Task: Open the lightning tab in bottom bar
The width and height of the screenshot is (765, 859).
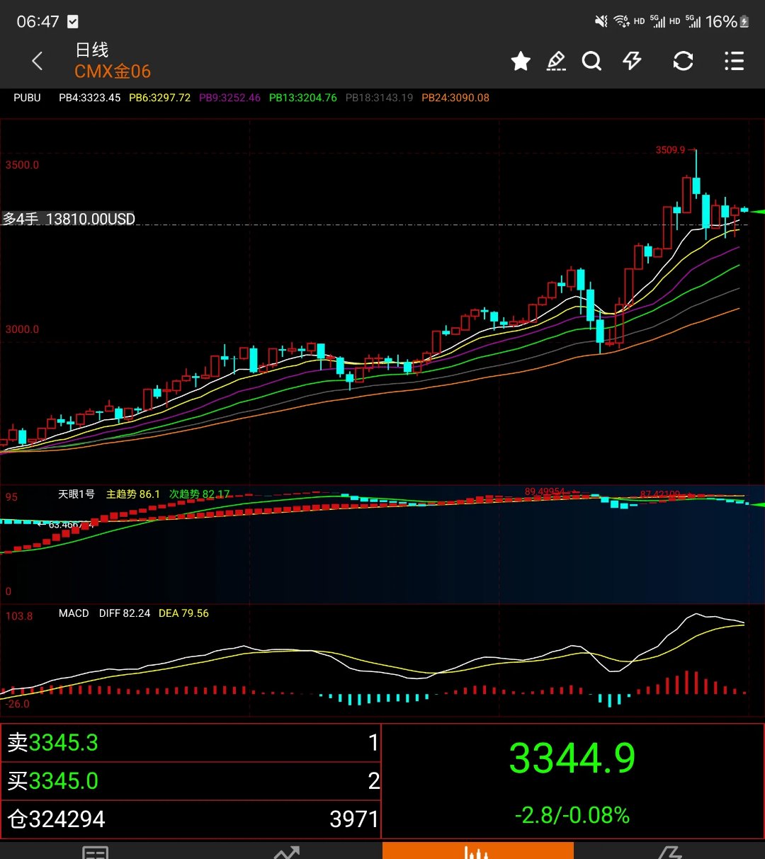Action: click(x=669, y=851)
